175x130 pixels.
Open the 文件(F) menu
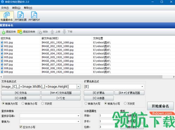point(5,8)
